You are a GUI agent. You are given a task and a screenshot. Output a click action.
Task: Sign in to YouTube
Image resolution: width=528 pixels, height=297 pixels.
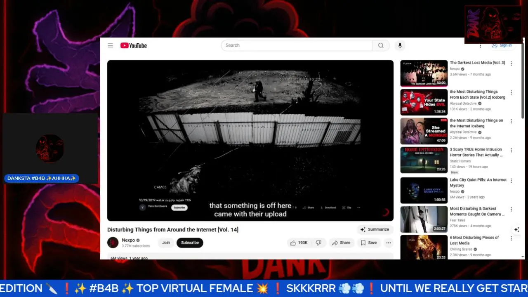502,45
